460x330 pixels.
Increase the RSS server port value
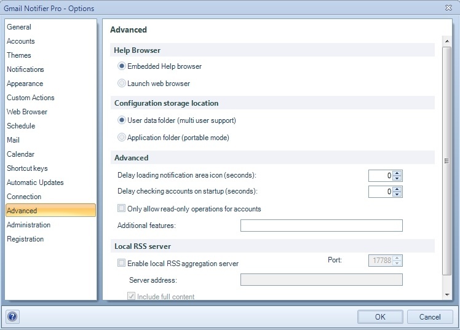tap(397, 258)
